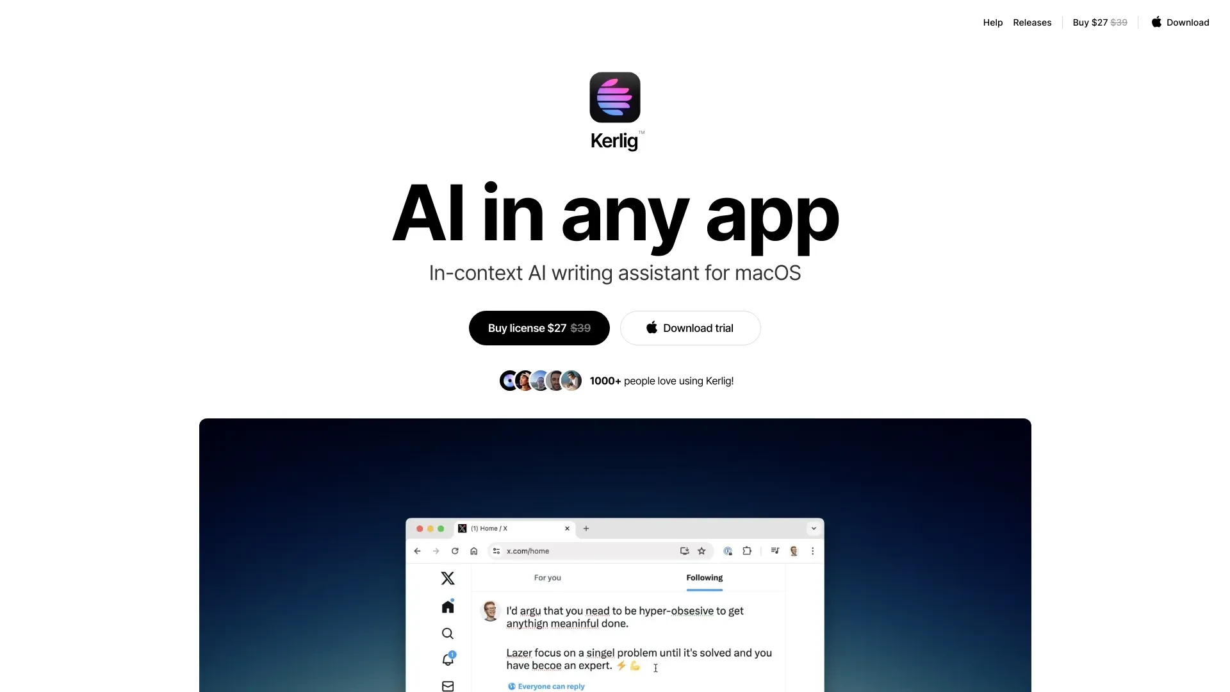Click the 'Everyone can reply' link
1230x692 pixels.
tap(546, 686)
